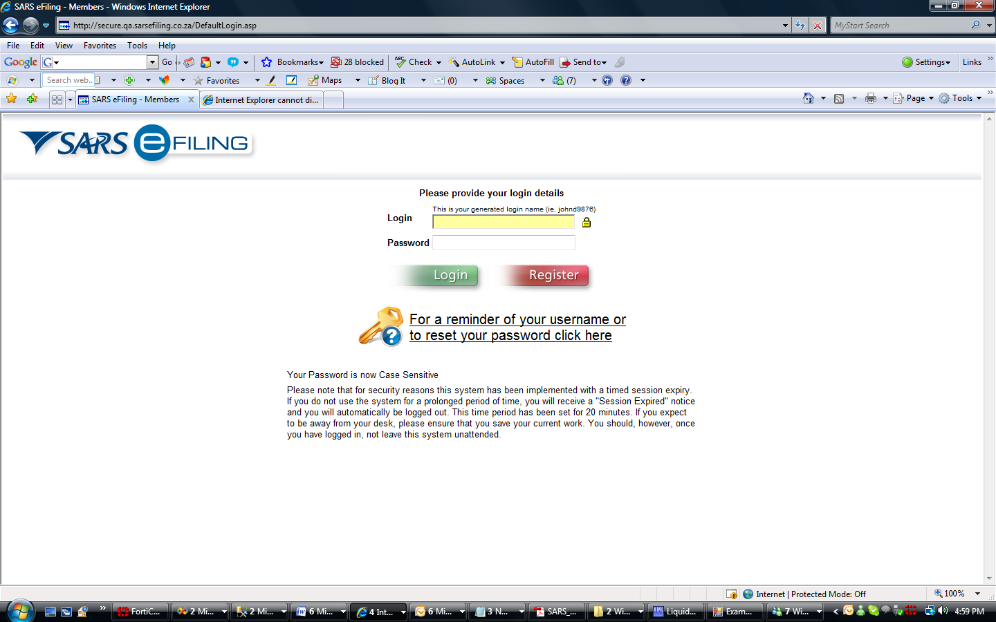Open the Google search box dropdown
996x622 pixels.
coord(152,62)
